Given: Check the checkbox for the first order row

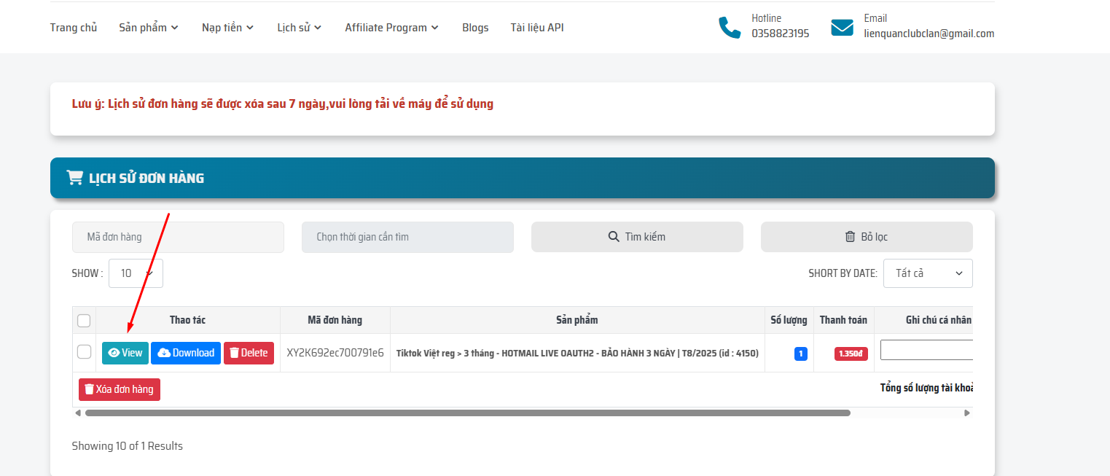Looking at the screenshot, I should point(84,352).
